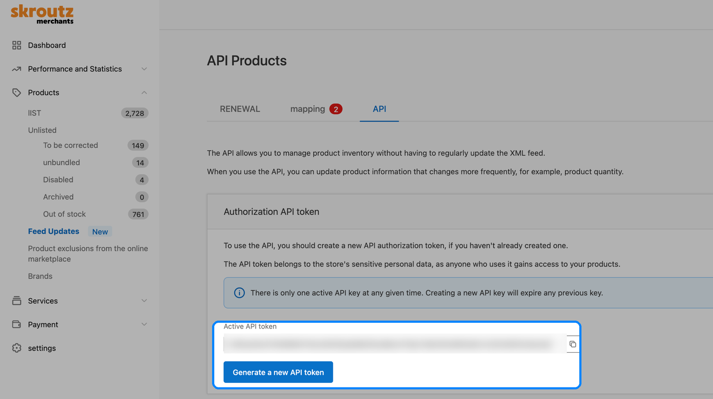Click the Disabled count badge 4
The height and width of the screenshot is (399, 713).
point(142,180)
